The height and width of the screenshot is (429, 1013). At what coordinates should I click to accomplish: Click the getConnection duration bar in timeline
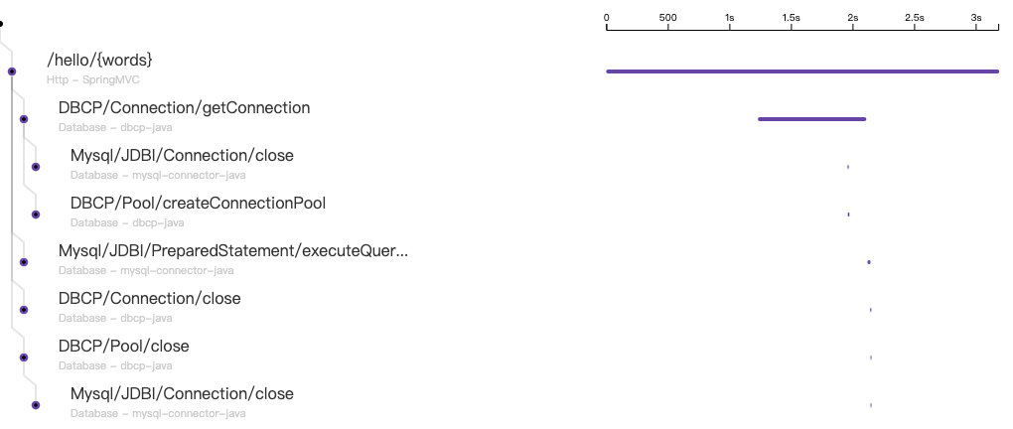(x=811, y=119)
